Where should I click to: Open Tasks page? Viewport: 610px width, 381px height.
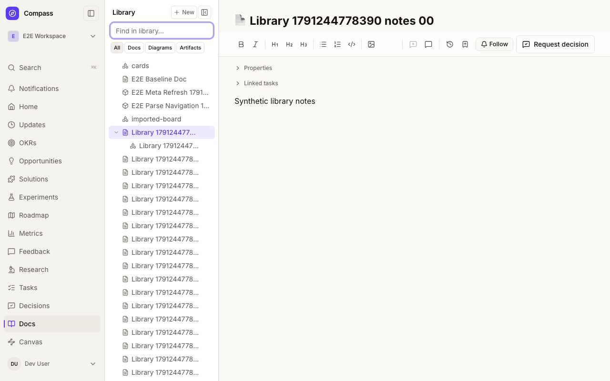(x=52, y=288)
